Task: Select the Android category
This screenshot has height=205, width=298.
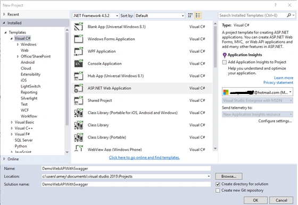Action: point(28,62)
